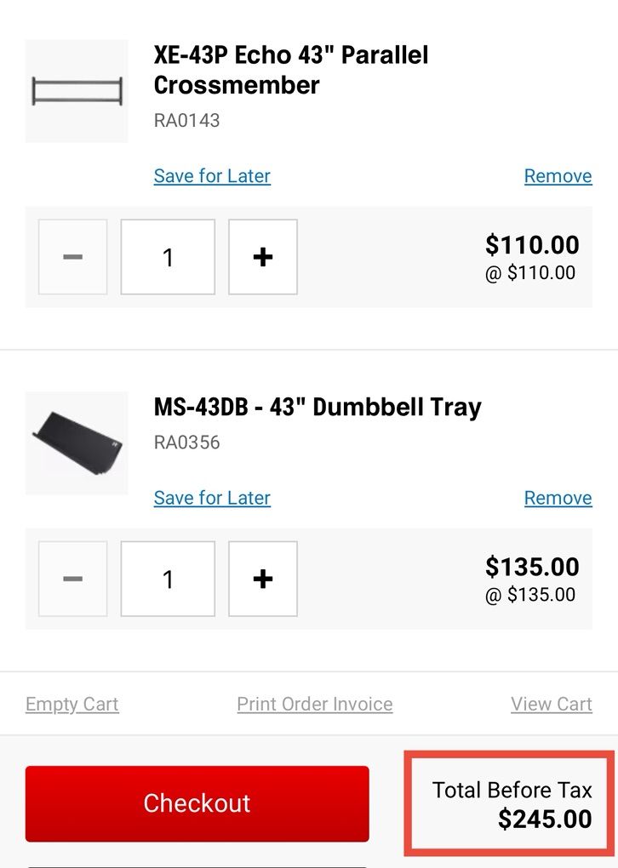Image resolution: width=618 pixels, height=868 pixels.
Task: Decrease quantity of the Dumbbell Tray
Action: pyautogui.click(x=73, y=579)
